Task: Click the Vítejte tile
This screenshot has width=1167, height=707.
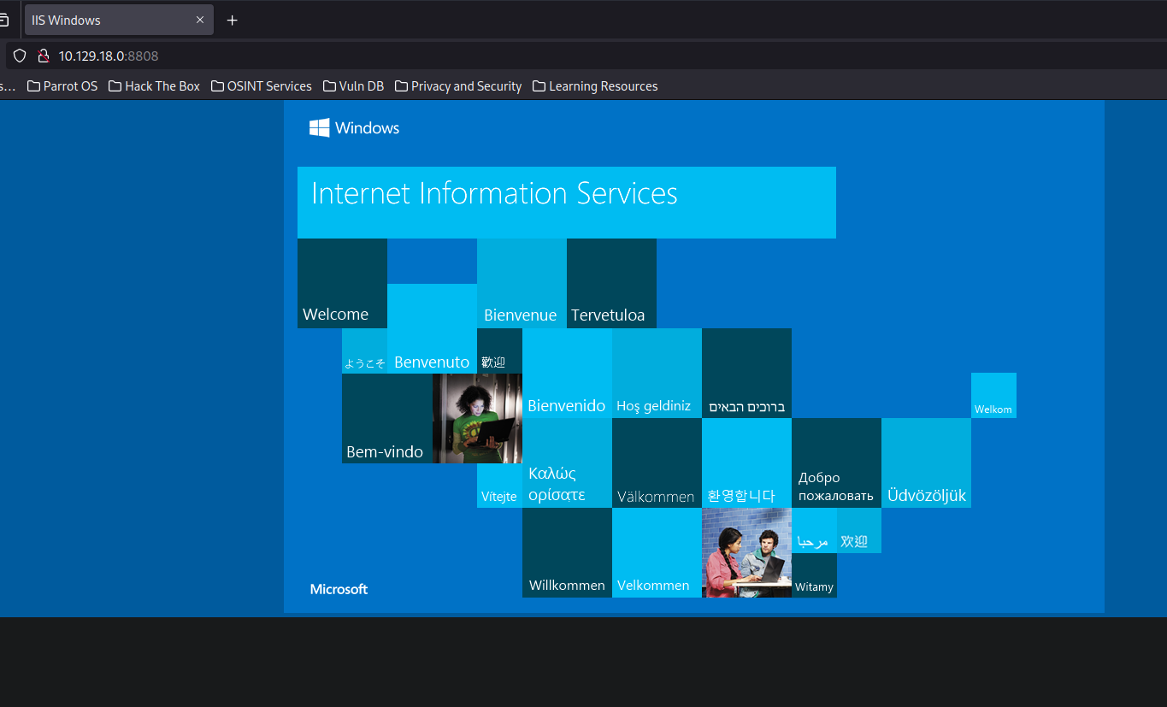Action: (x=499, y=486)
